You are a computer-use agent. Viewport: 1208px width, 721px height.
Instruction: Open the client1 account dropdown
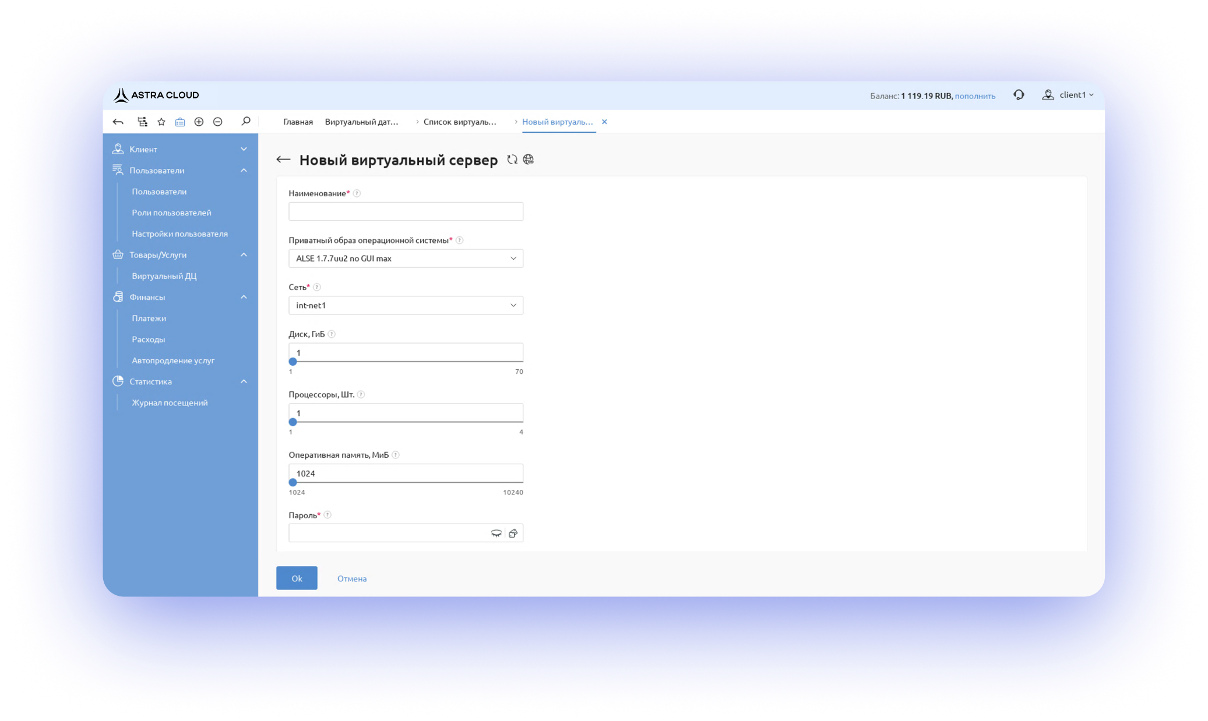point(1076,95)
